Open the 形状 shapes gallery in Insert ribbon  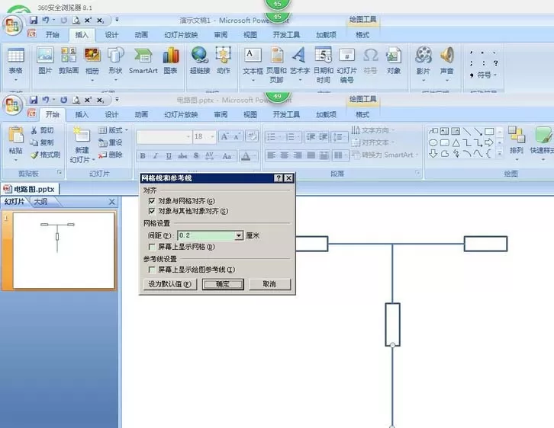point(115,64)
